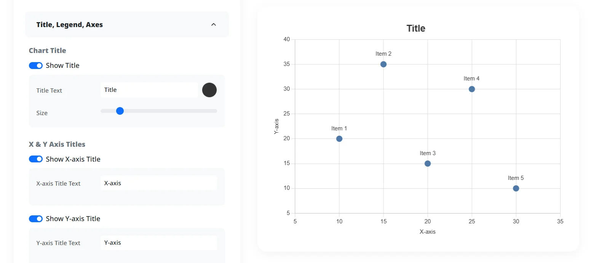Select the Item 4 data point
Image resolution: width=591 pixels, height=263 pixels.
tap(472, 89)
